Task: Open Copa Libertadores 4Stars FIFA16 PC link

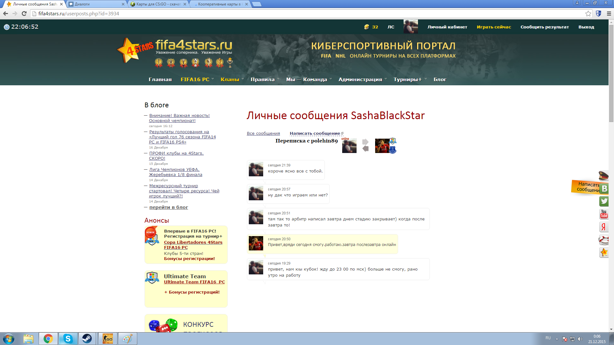Action: coord(193,245)
